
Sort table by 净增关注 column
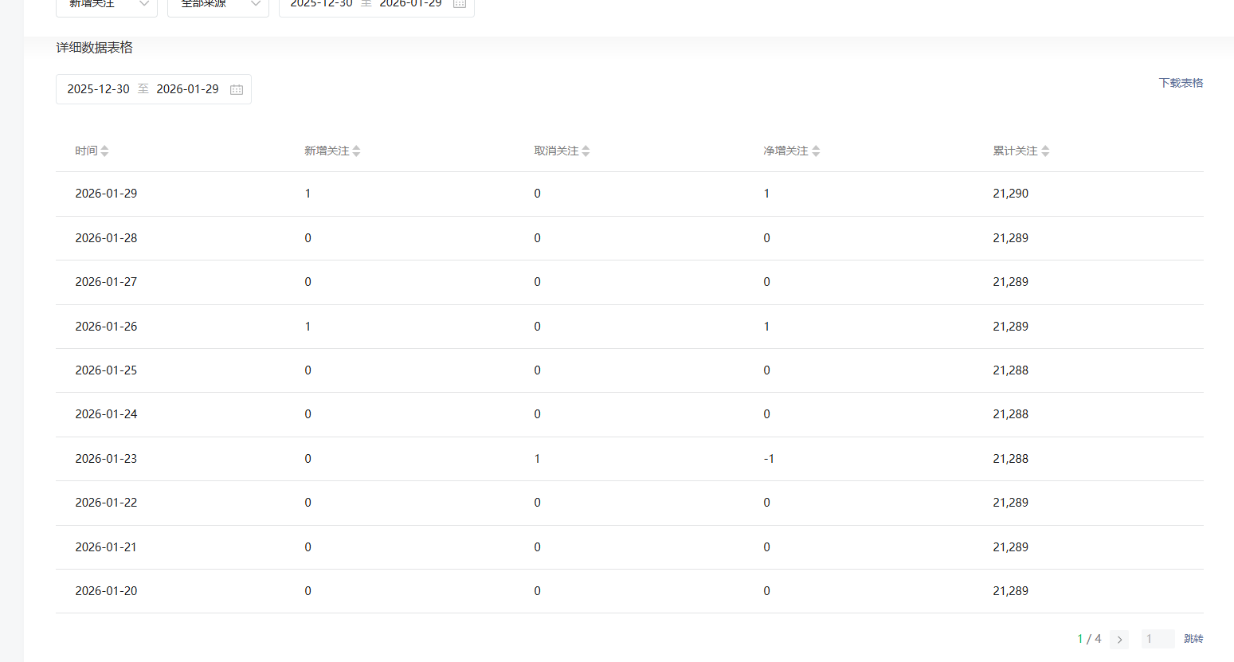816,151
